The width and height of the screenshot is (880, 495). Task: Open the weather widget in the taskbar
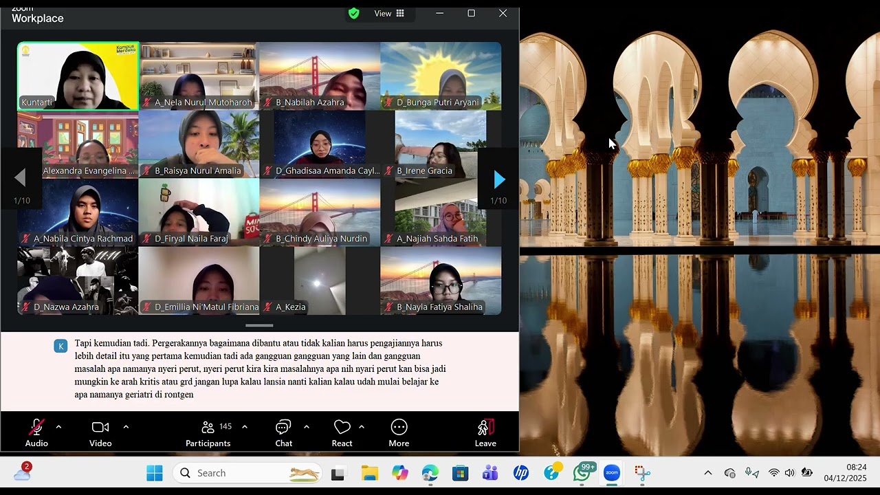coord(23,472)
